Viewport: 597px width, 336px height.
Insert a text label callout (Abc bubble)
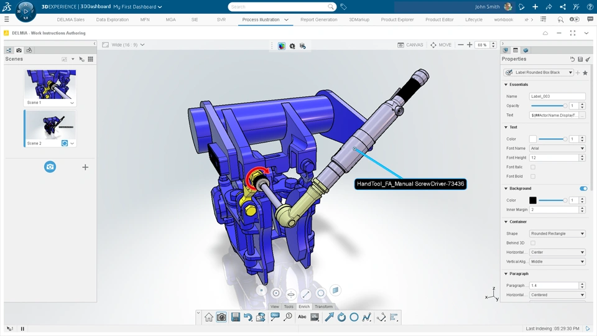(275, 317)
